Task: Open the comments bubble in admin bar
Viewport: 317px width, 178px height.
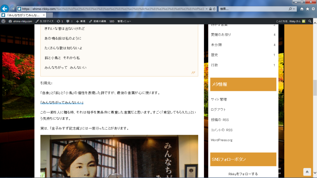Action: point(69,21)
